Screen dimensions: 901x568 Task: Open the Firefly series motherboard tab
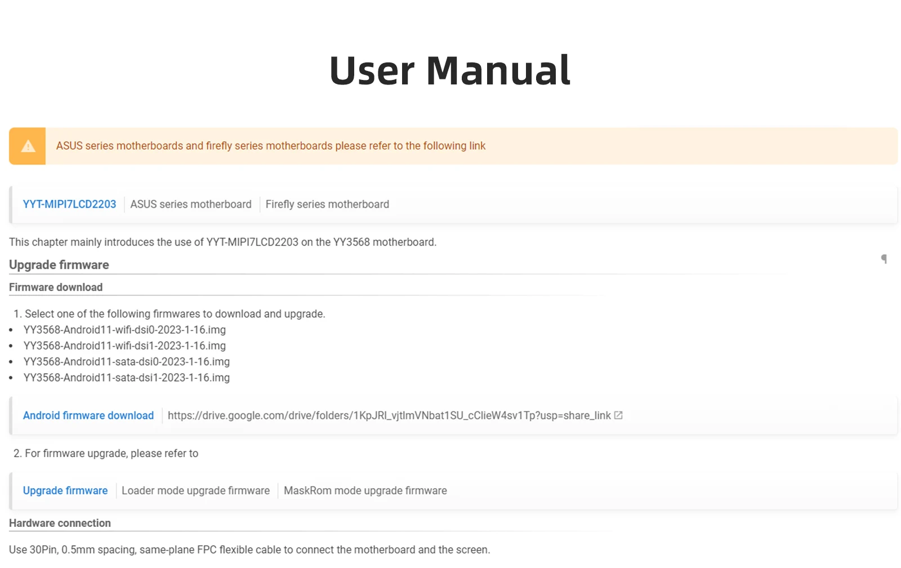pos(327,204)
